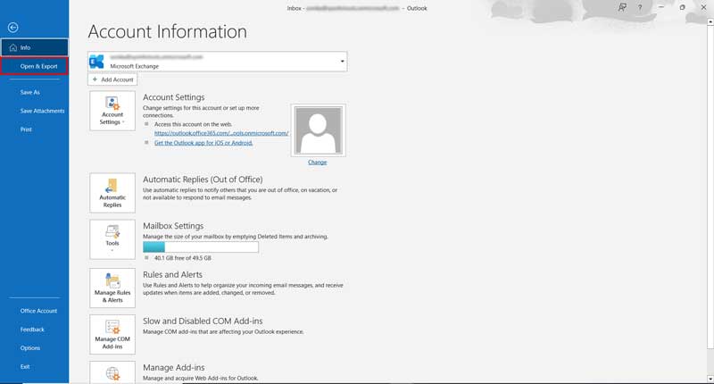Open the outlook.office365.com web access link
The image size is (714, 384).
pyautogui.click(x=221, y=133)
